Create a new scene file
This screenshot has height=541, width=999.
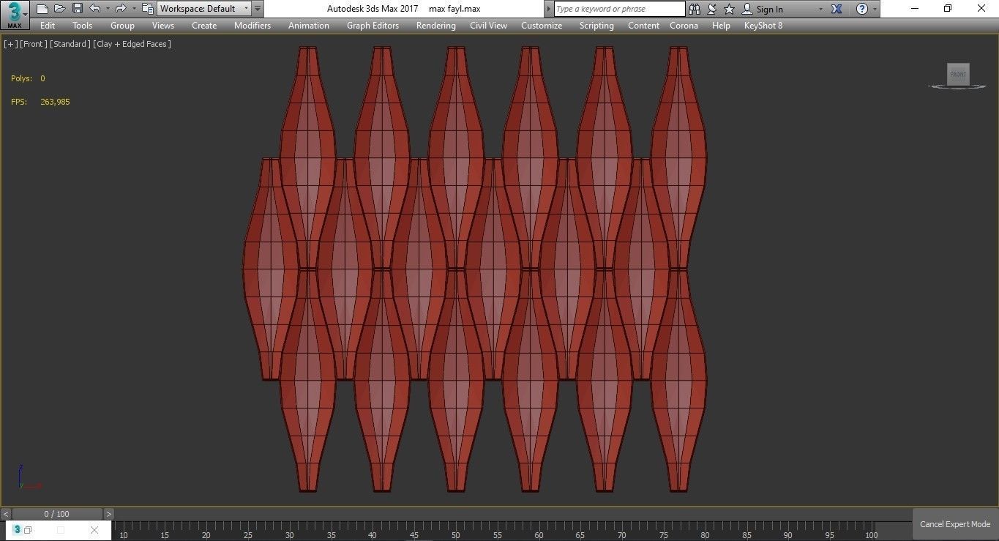coord(42,9)
